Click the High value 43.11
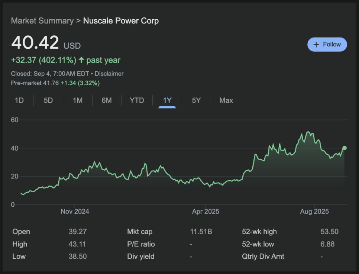 pos(77,244)
